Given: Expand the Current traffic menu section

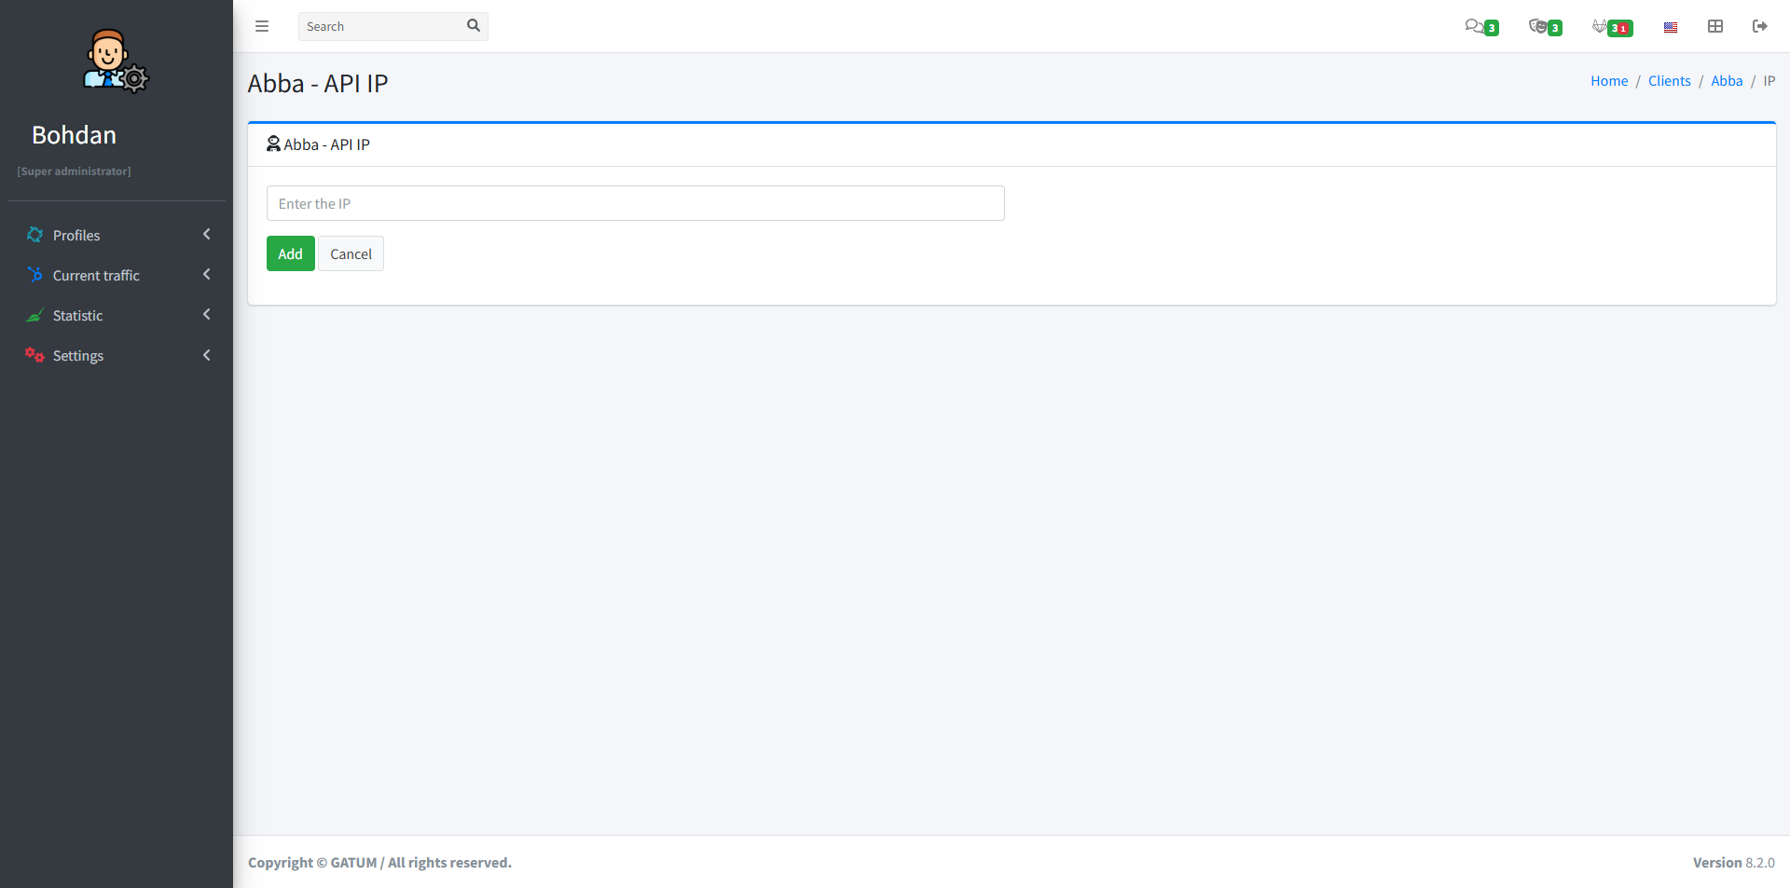Looking at the screenshot, I should [95, 275].
